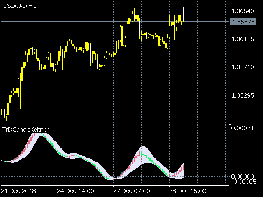
Task: Click the 24 Dec 14:00 time label
Action: pos(75,191)
